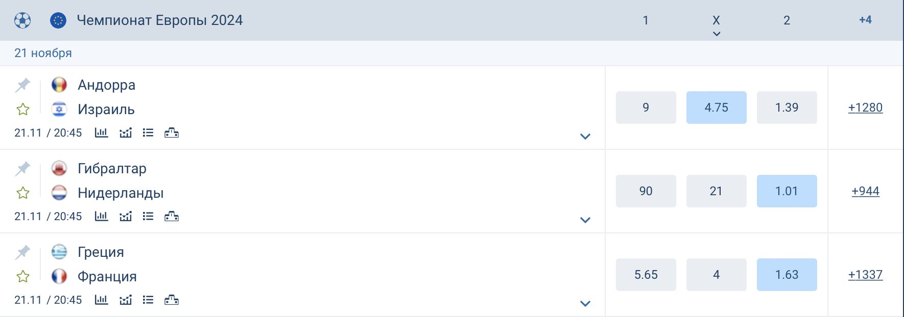Viewport: 904px width, 317px height.
Task: Pick Netherlands win odds 1.01
Action: point(787,191)
